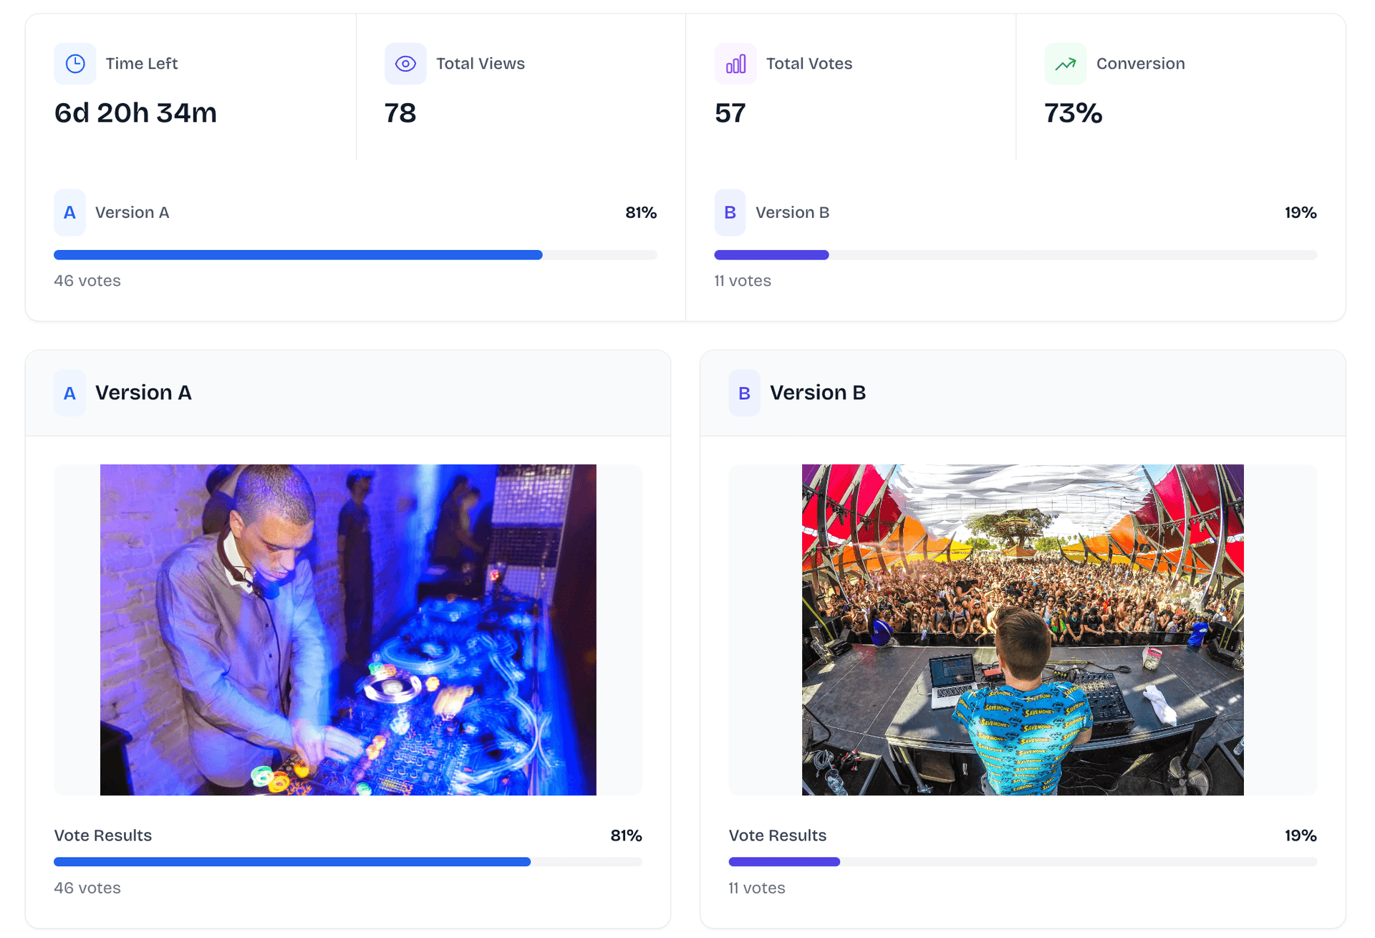Click the Time Left label

142,64
